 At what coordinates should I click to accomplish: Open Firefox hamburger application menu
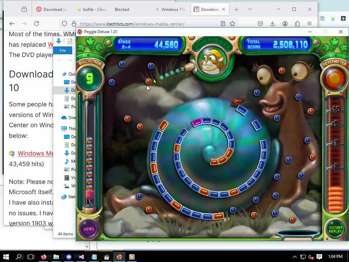click(309, 24)
